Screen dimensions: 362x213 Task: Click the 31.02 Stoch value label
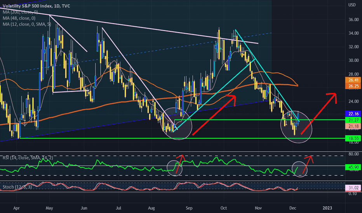(353, 188)
